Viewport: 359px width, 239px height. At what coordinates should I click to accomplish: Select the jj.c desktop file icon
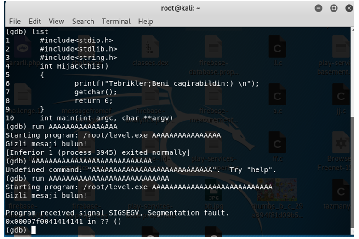(341, 99)
